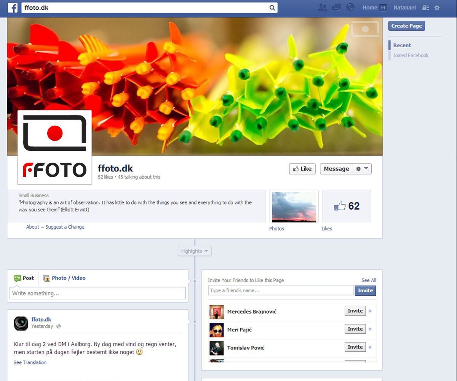The height and width of the screenshot is (381, 457).
Task: Click ffoto.dk camera lens avatar in post
Action: [21, 323]
